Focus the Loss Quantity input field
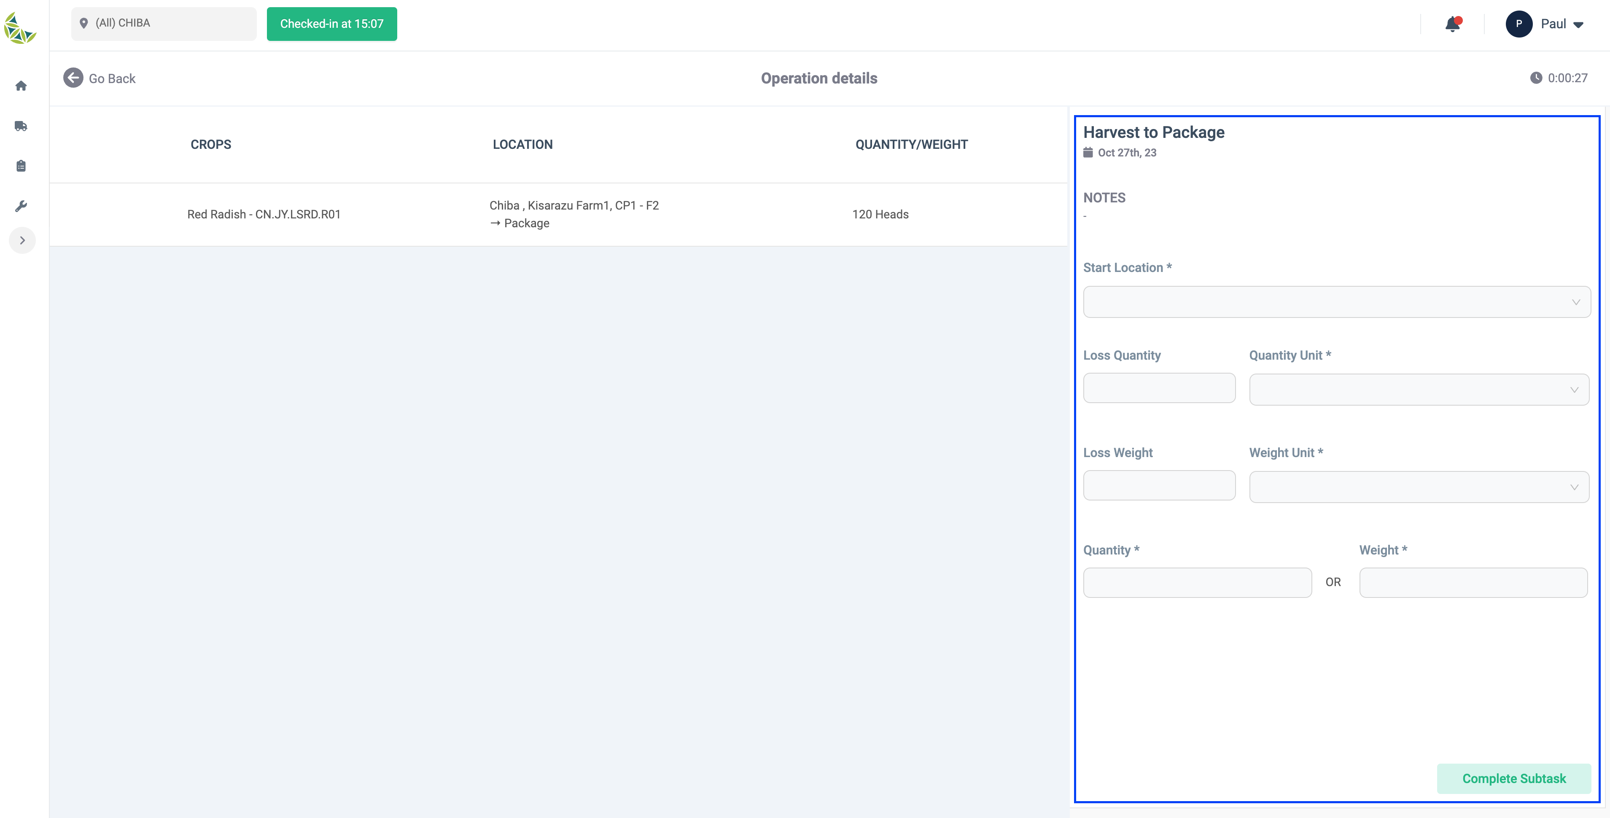 pyautogui.click(x=1159, y=388)
